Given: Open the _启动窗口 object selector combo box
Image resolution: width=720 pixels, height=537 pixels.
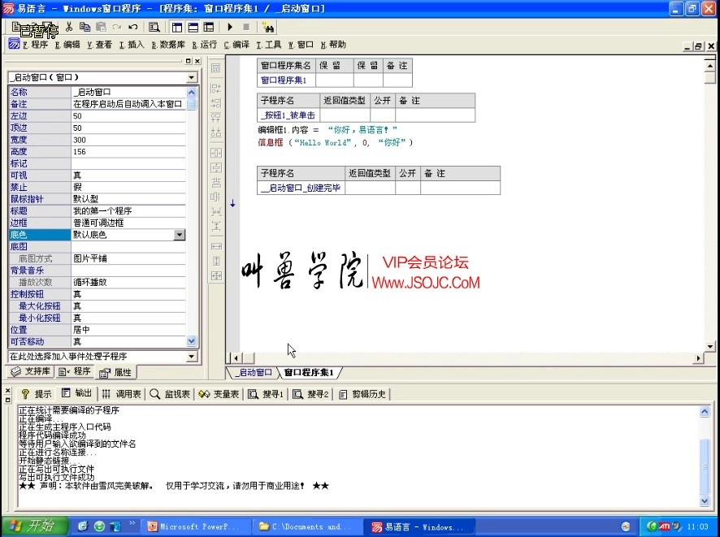Looking at the screenshot, I should (x=191, y=76).
